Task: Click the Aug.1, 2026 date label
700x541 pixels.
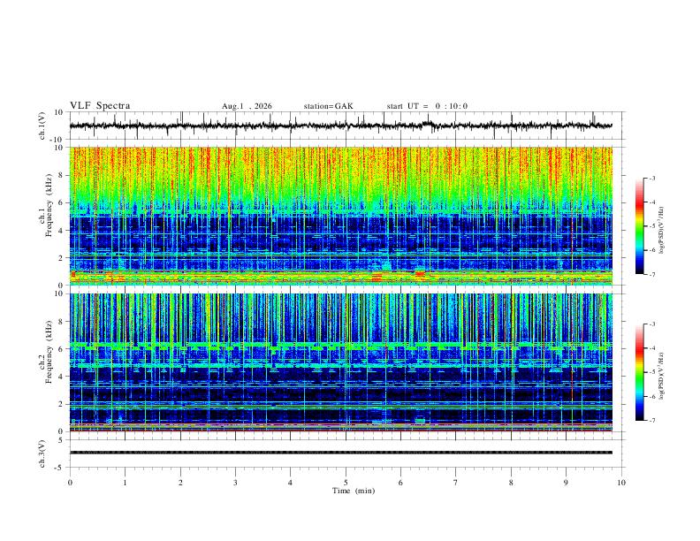Action: point(247,106)
